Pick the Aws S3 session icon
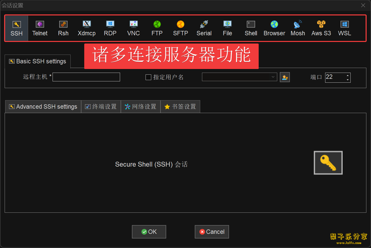 (321, 28)
